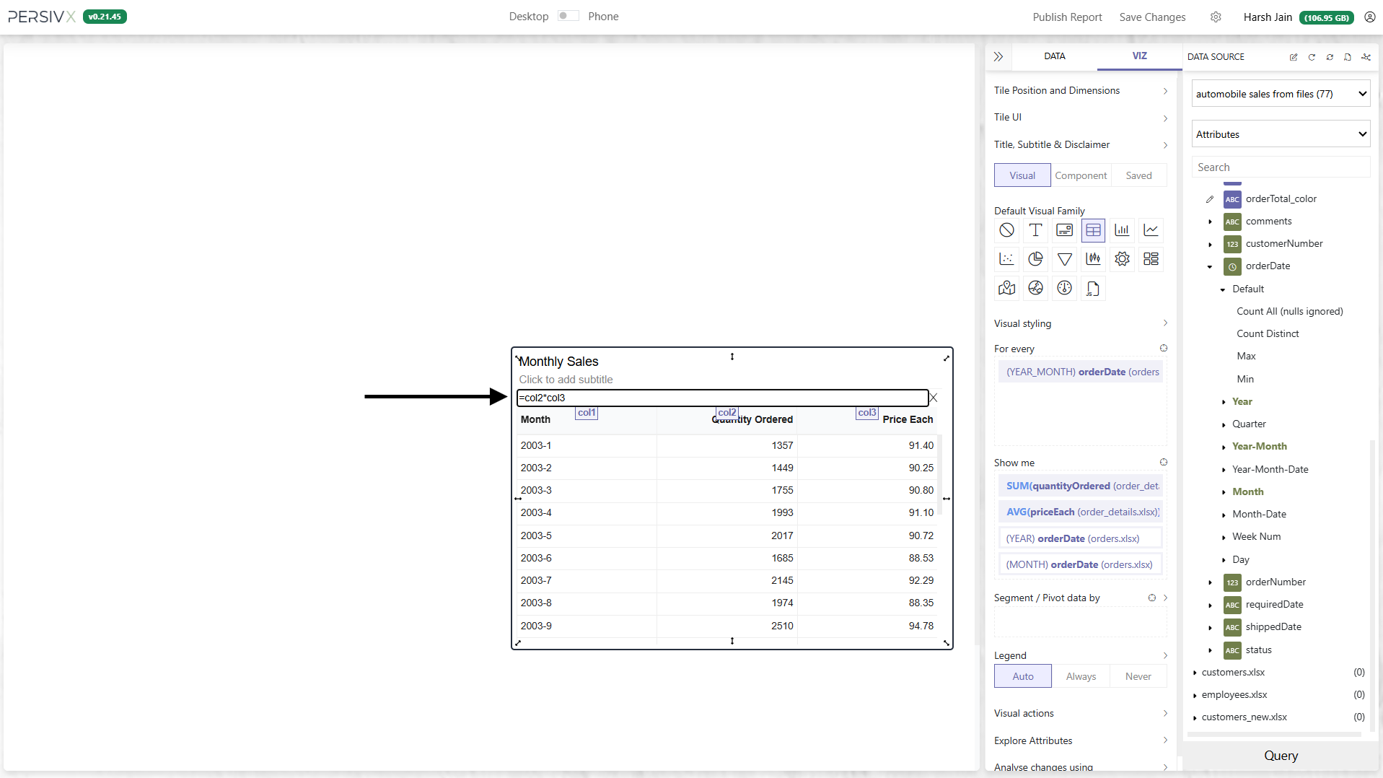Select the pie chart visual type
1383x778 pixels.
coord(1035,259)
